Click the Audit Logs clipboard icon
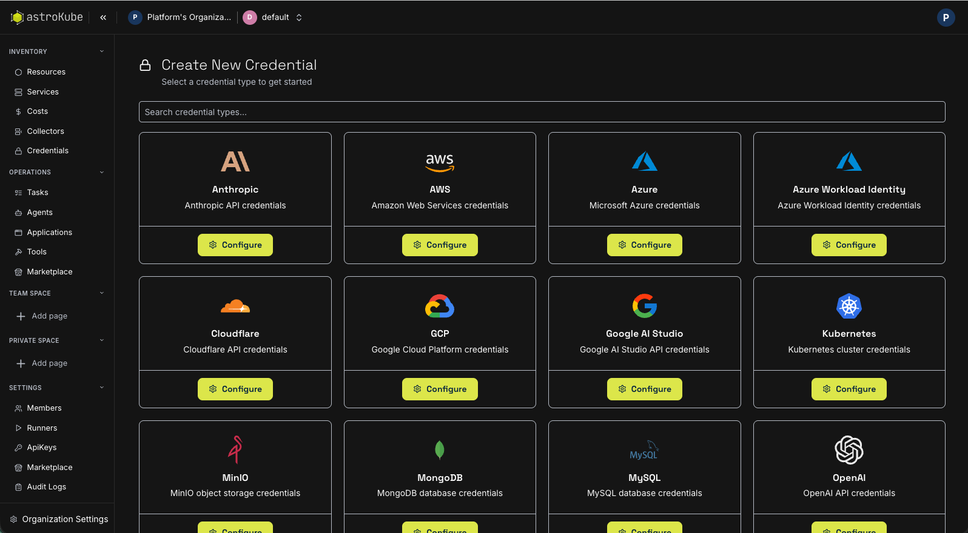The width and height of the screenshot is (968, 533). 18,487
